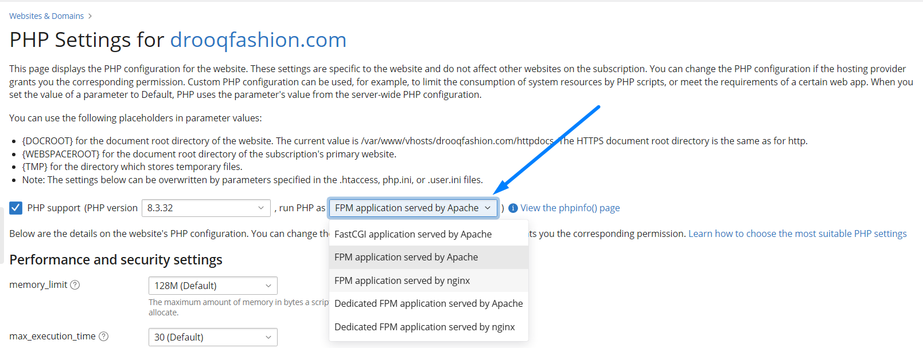Click the {TMP} placeholder bullet text
This screenshot has width=923, height=348.
[133, 167]
